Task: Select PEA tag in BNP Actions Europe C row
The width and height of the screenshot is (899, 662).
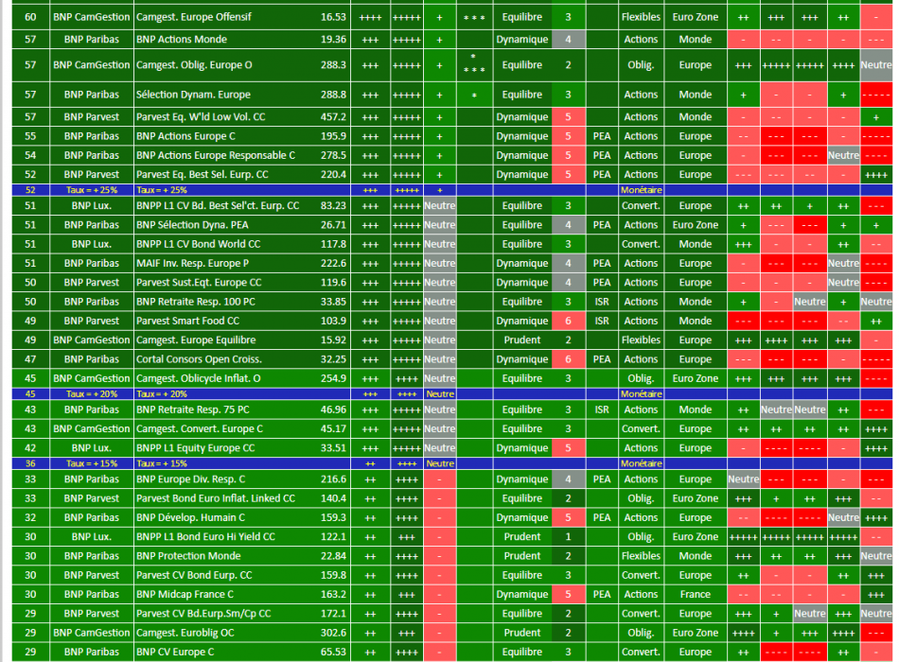Action: click(x=602, y=136)
